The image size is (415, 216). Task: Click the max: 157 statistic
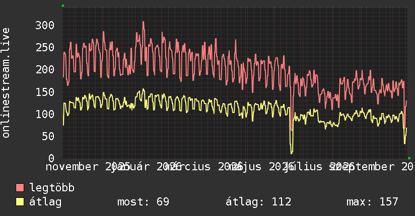coord(372,202)
